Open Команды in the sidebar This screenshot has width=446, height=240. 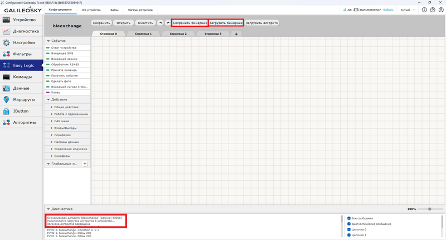[x=21, y=77]
